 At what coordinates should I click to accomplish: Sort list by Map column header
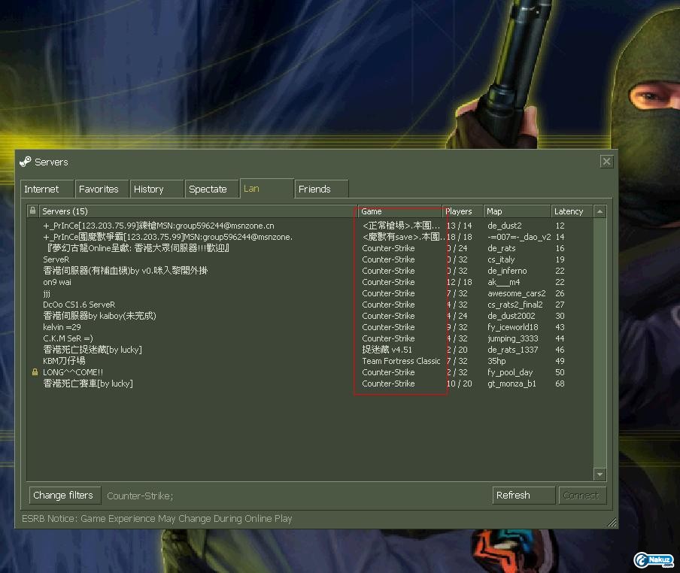[x=517, y=211]
